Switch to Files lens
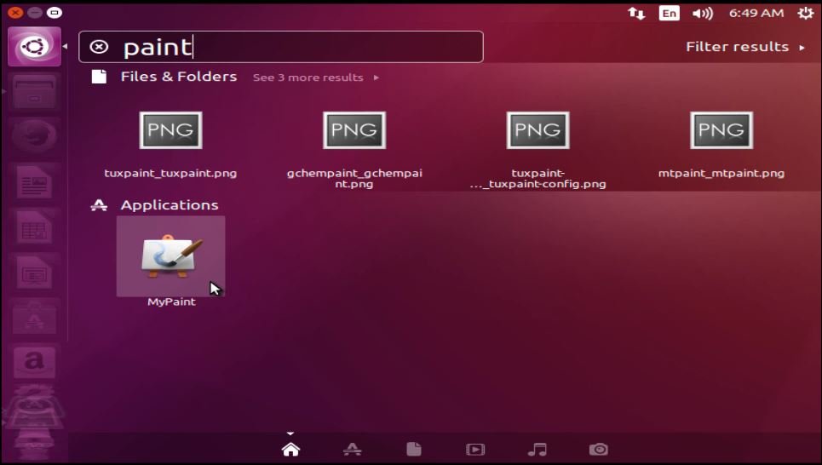 click(x=414, y=450)
